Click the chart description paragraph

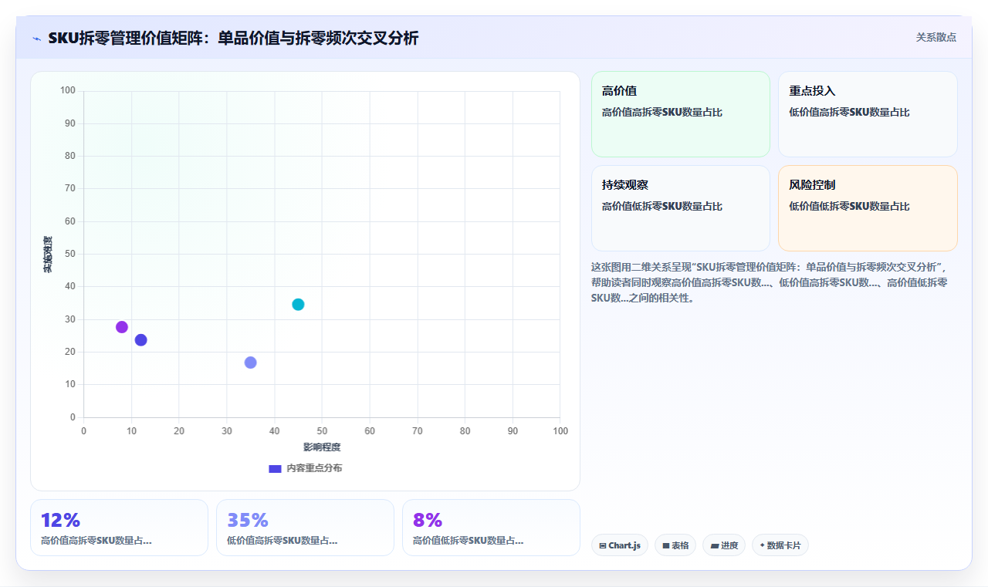769,282
